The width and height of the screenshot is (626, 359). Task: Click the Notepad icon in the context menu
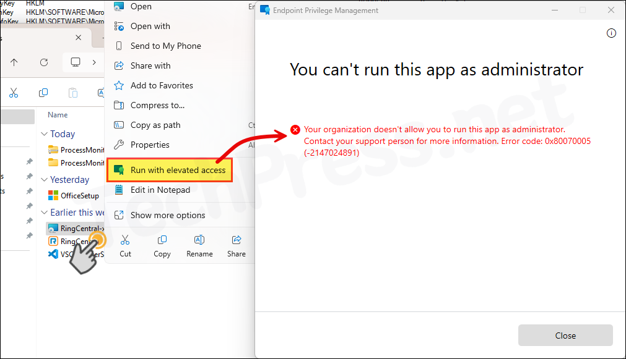coord(119,190)
